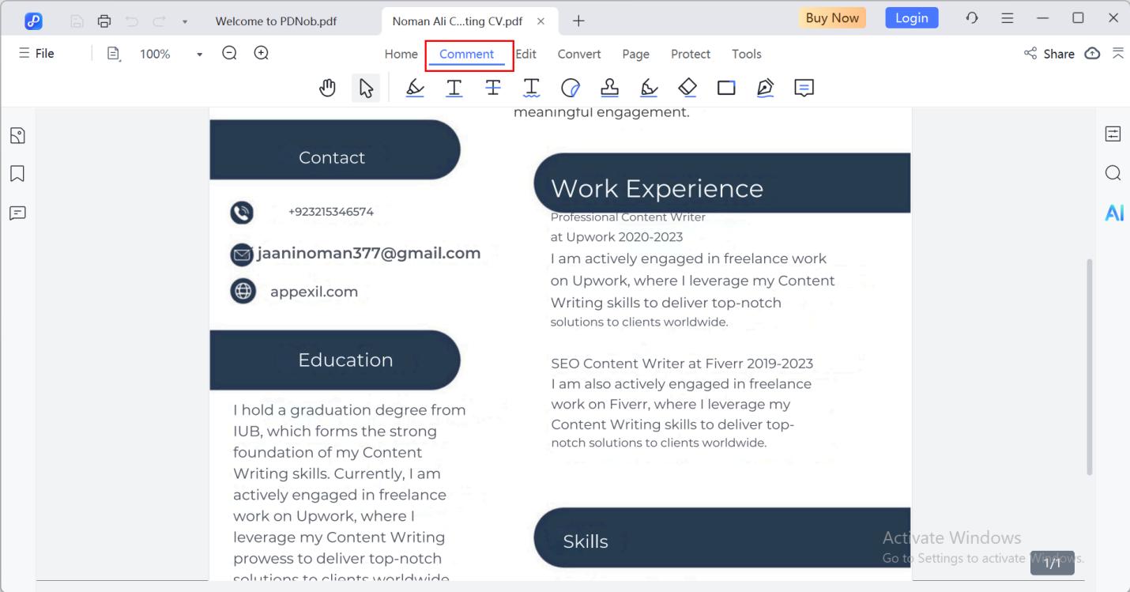Select the Rectangle shape tool
This screenshot has width=1130, height=592.
point(726,88)
